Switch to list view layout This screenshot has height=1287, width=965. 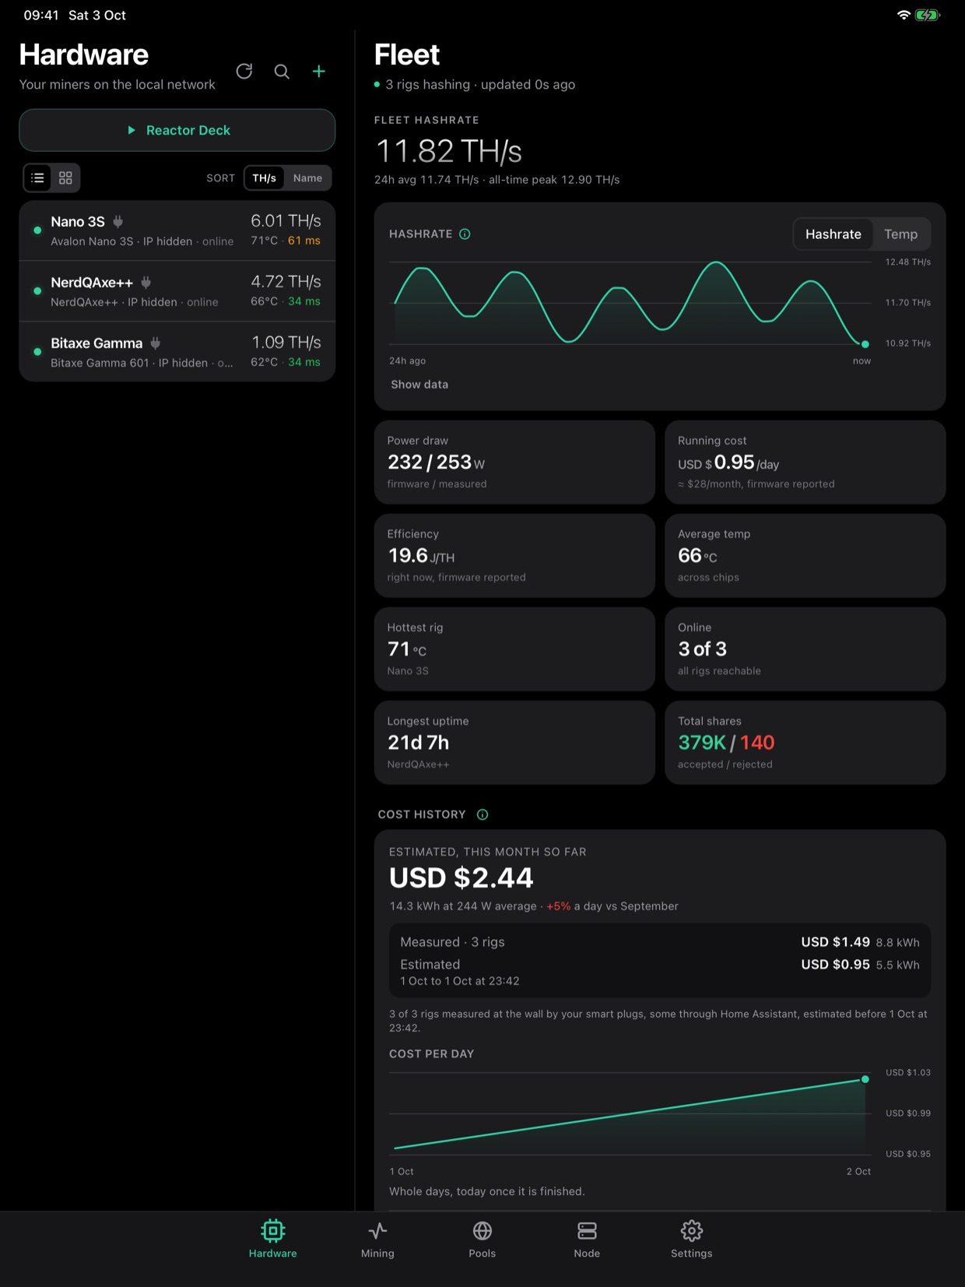point(37,178)
